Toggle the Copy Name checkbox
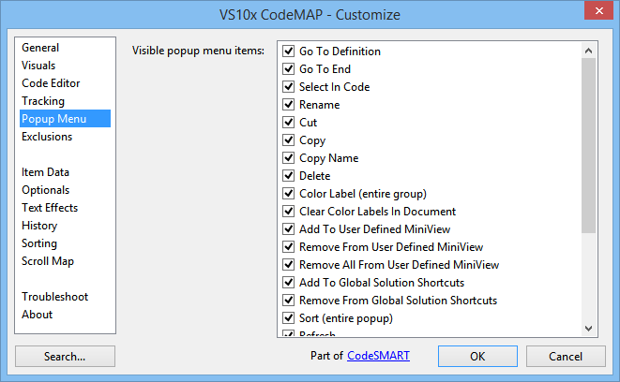 point(289,158)
